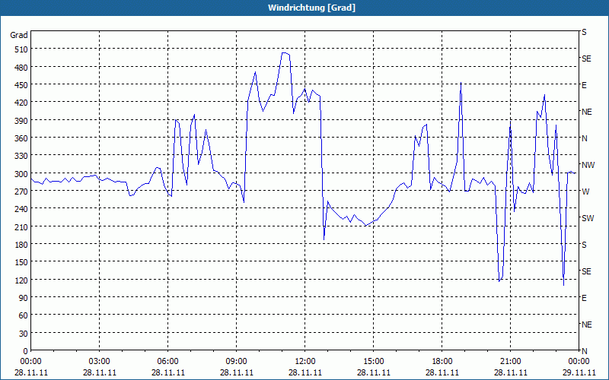Viewport: 609px width, 380px height.
Task: Select the 240 degree axis label
Action: 21,209
